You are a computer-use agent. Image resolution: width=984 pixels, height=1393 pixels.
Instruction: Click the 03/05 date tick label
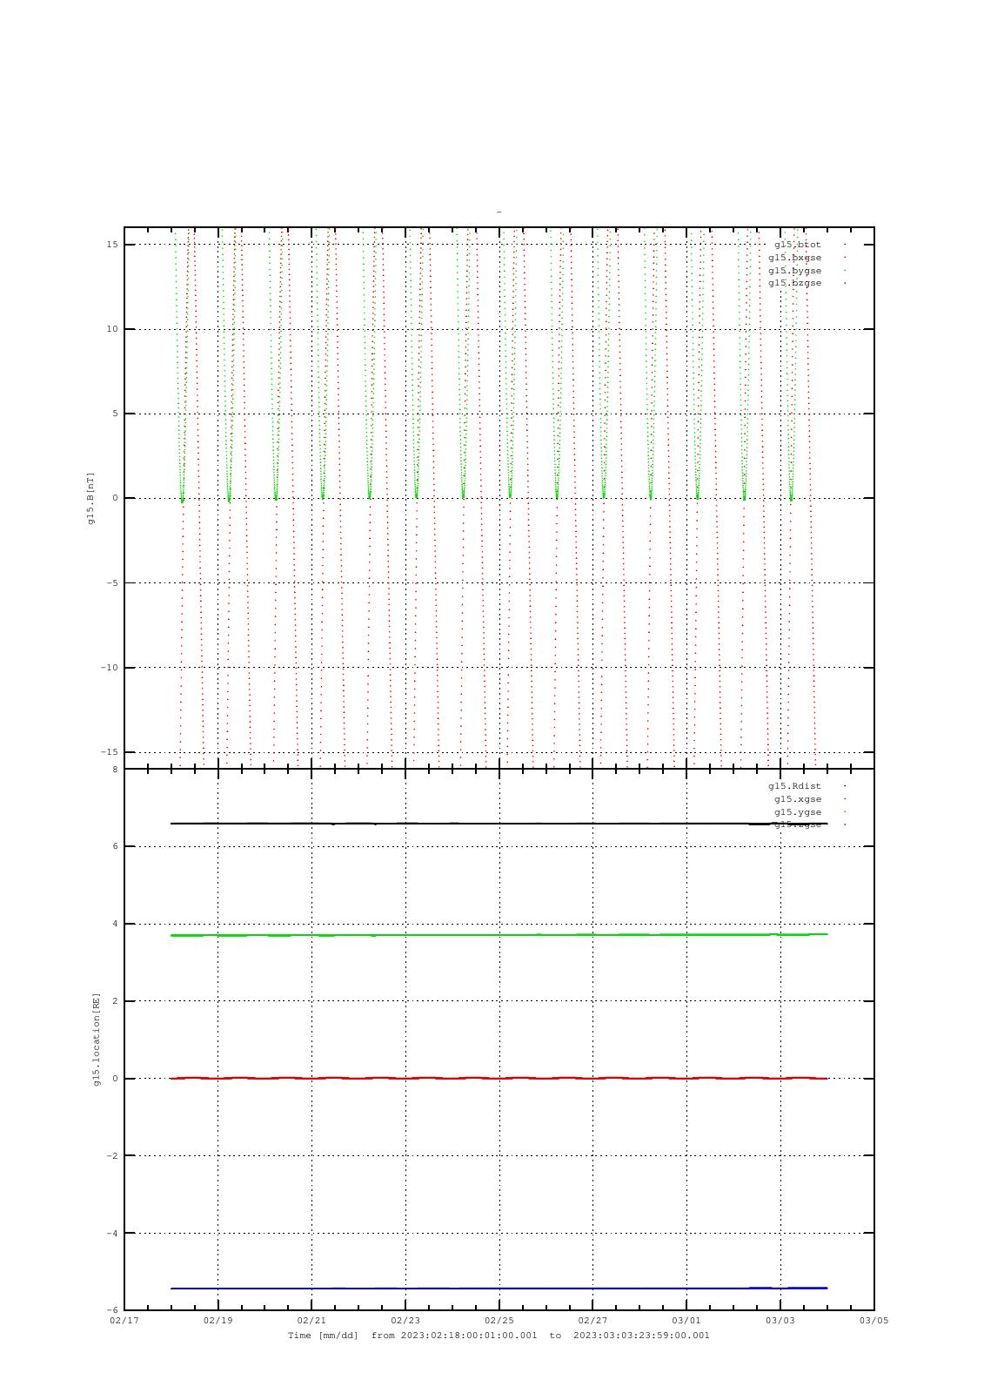tap(874, 1321)
